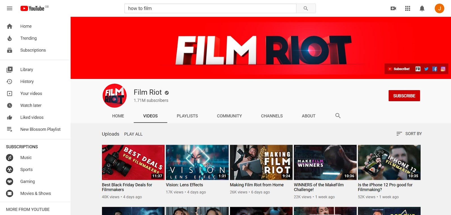The image size is (451, 215).
Task: Switch to the channel HOME tab
Action: point(118,116)
